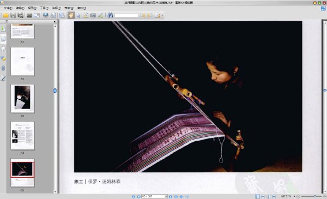Click the blue grip on the thumbnail panel divider
This screenshot has height=199, width=327.
tap(55, 91)
